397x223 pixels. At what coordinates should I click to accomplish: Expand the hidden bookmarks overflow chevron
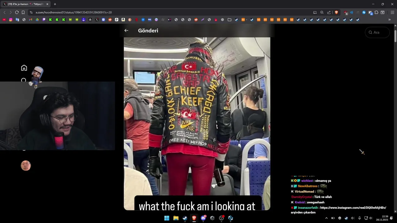click(390, 20)
